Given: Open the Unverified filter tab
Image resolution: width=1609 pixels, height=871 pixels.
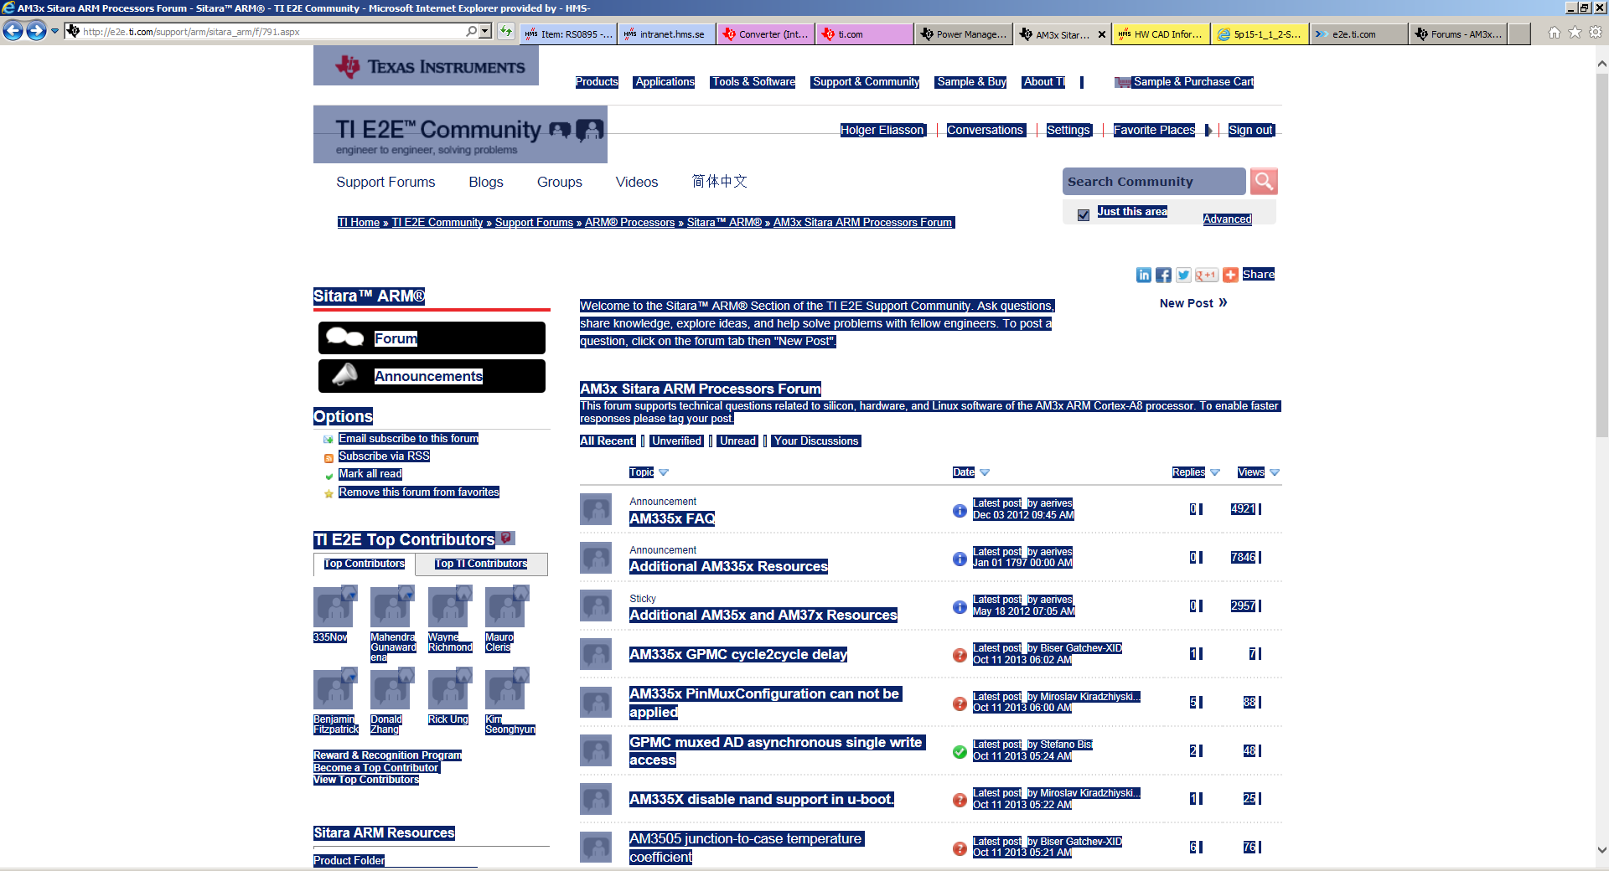Looking at the screenshot, I should [677, 441].
